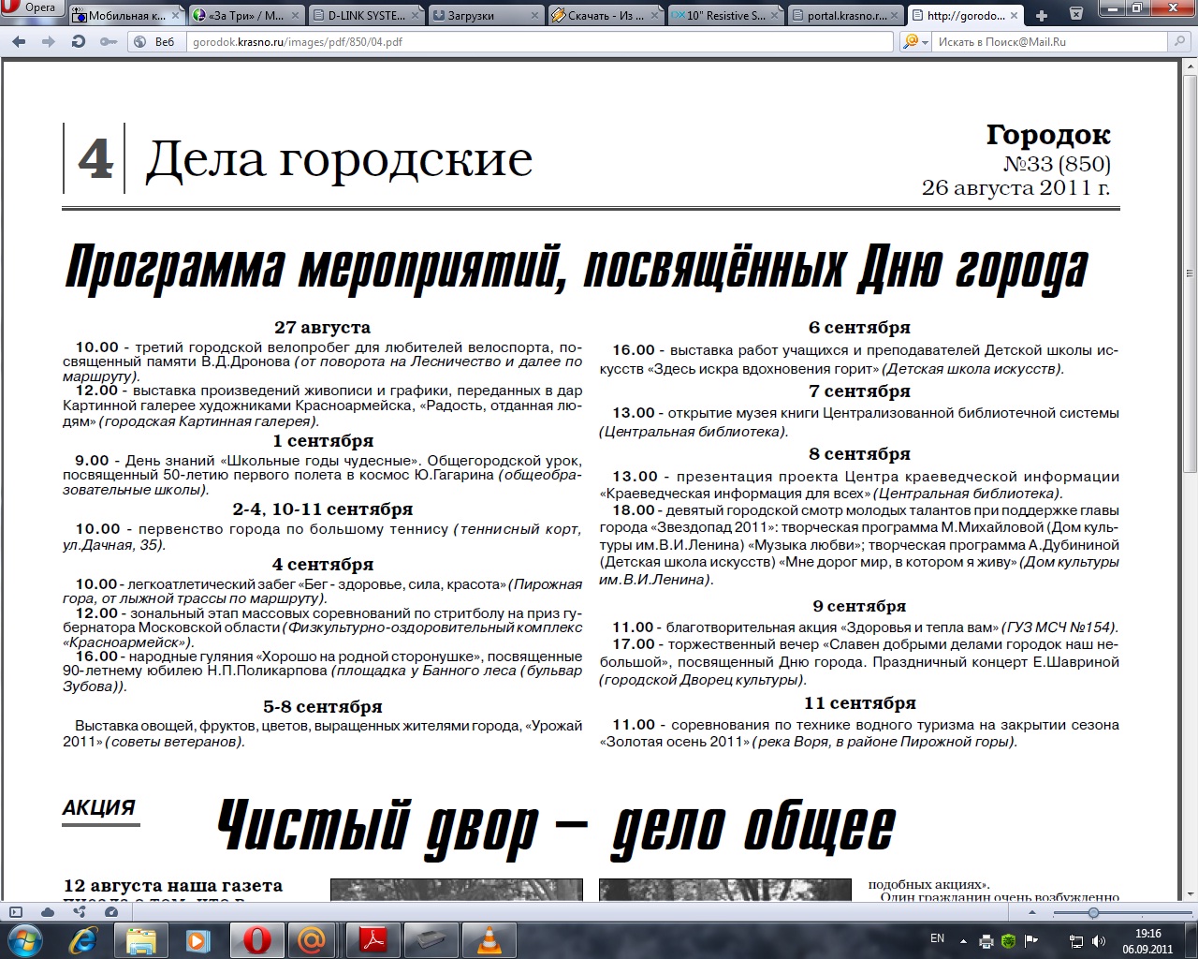Open Action Center flag icon
The image size is (1198, 959).
[x=1031, y=940]
